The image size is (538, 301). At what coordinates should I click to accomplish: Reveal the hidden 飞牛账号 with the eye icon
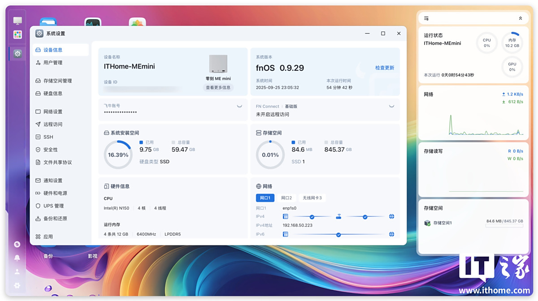tap(239, 106)
